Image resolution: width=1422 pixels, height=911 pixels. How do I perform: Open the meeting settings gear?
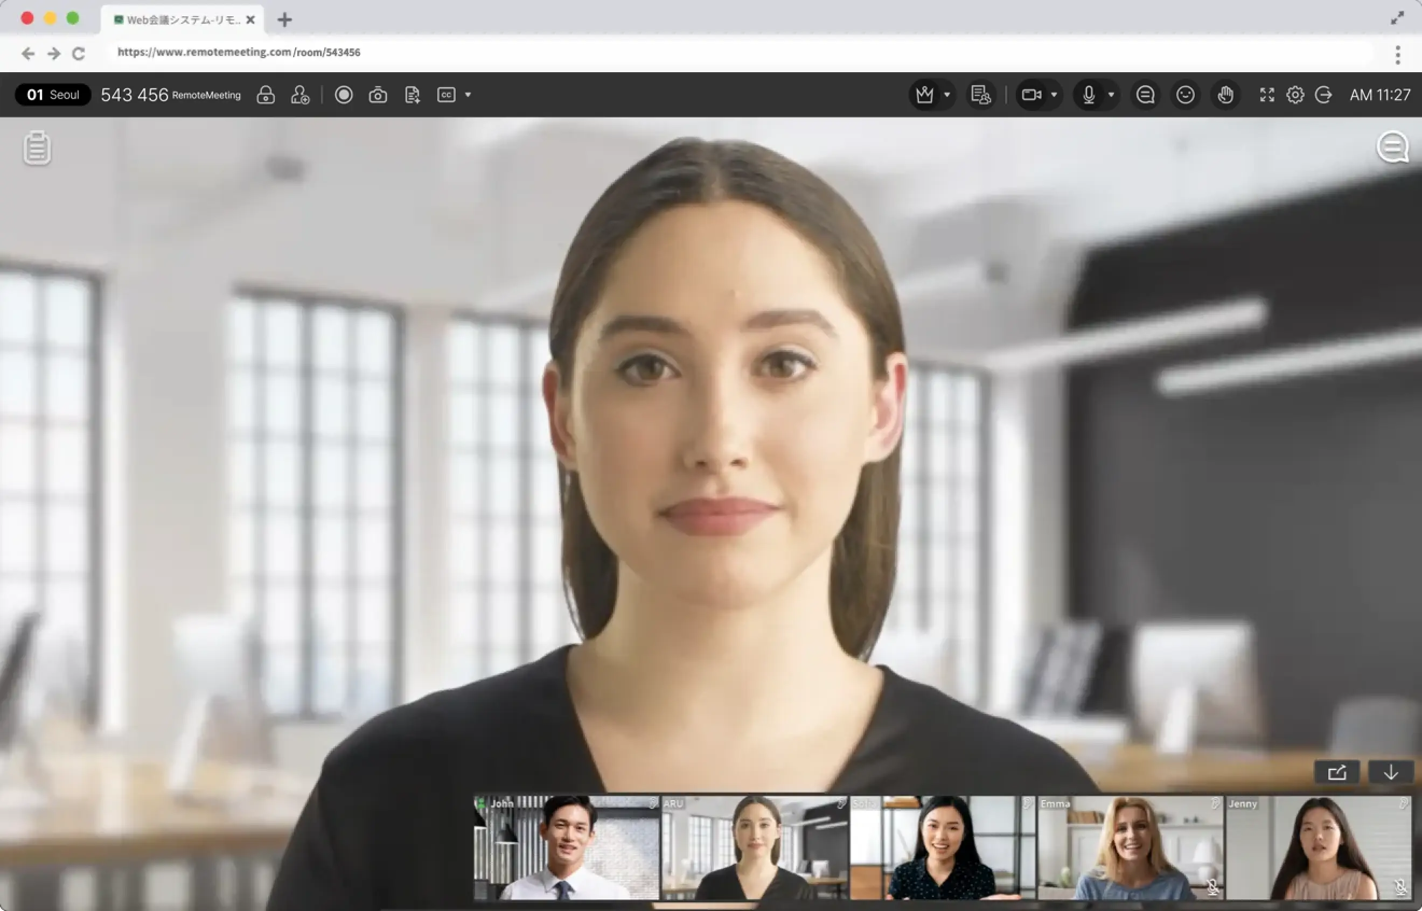coord(1295,95)
